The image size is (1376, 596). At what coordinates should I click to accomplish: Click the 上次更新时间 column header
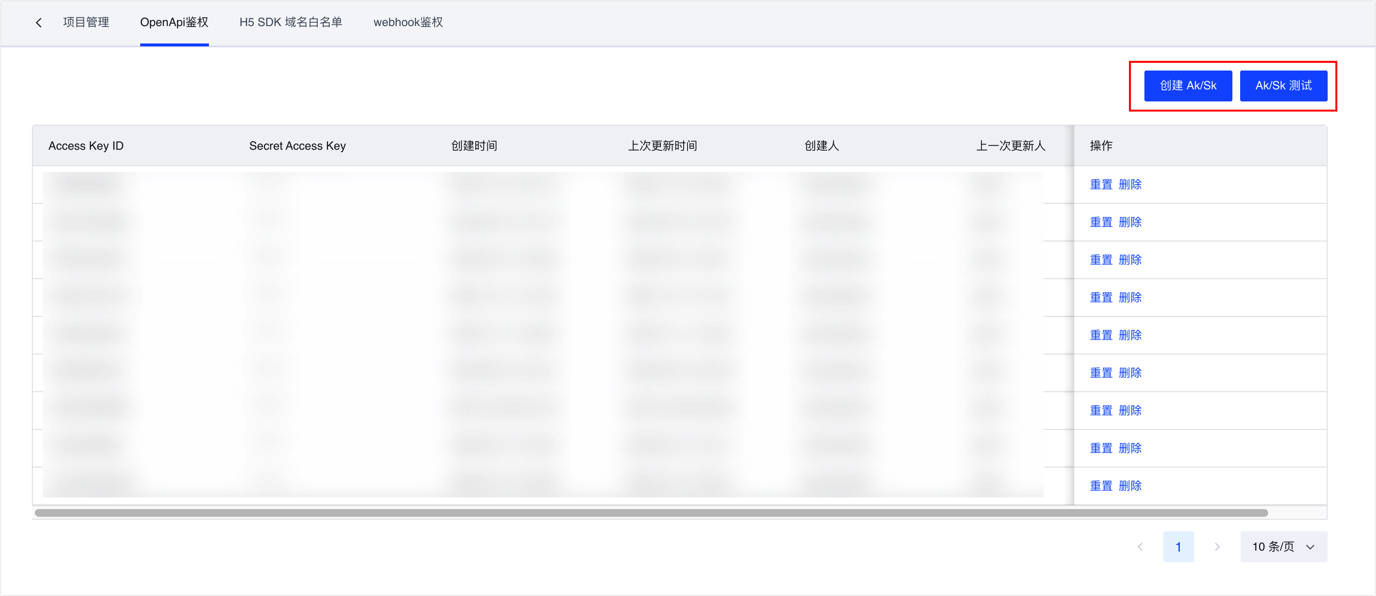[662, 146]
